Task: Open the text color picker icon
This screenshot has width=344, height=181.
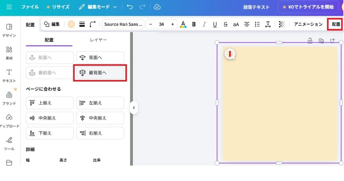Action: (183, 24)
